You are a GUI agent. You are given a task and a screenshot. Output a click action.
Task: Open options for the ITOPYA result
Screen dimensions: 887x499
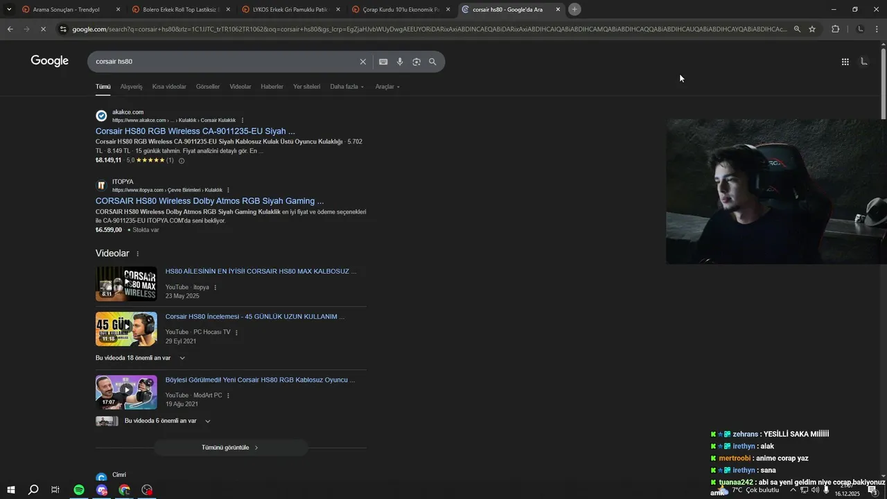[x=228, y=190]
